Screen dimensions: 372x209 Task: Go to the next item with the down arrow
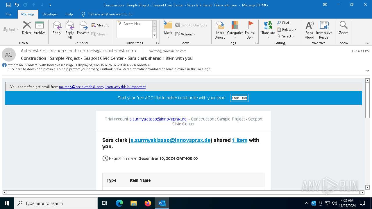[42, 5]
